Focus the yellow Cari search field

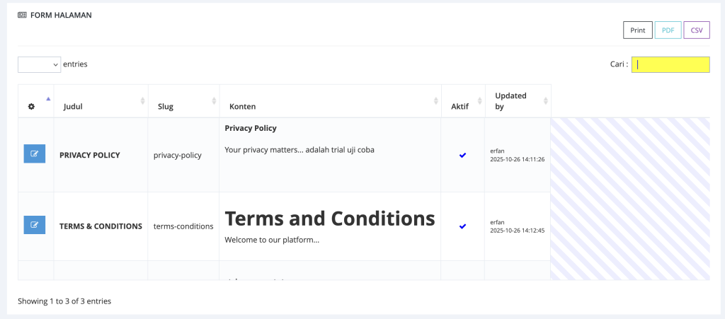pyautogui.click(x=670, y=64)
